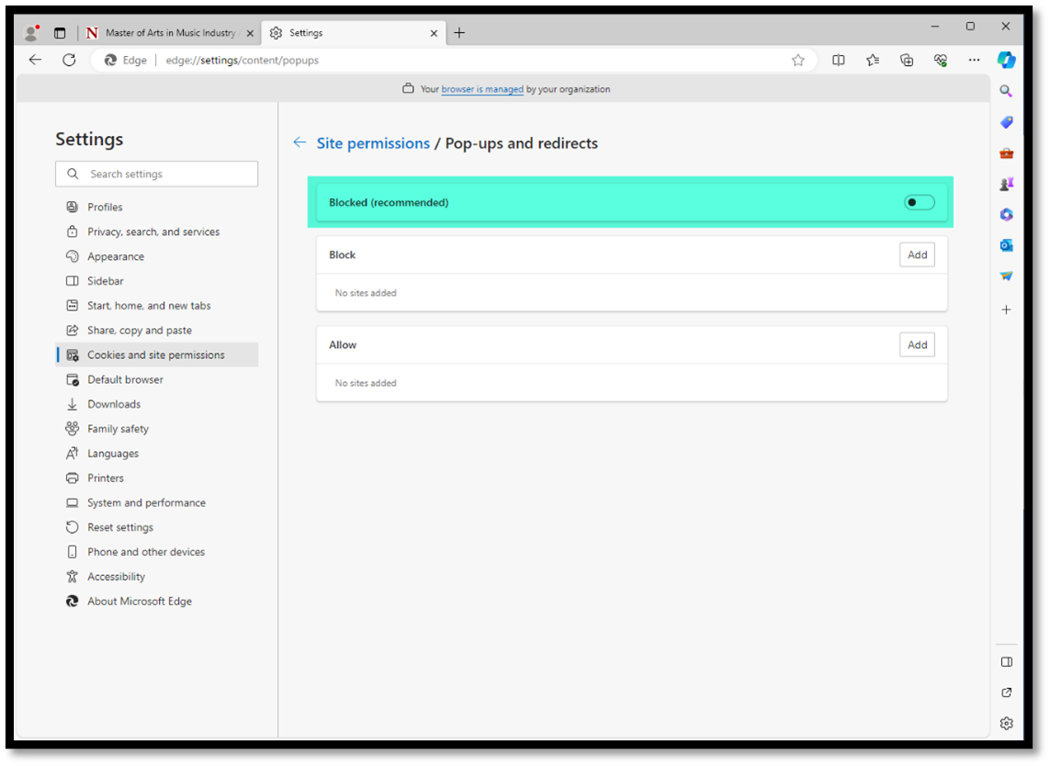
Task: Click the Copilot icon in sidebar
Action: pos(1006,60)
